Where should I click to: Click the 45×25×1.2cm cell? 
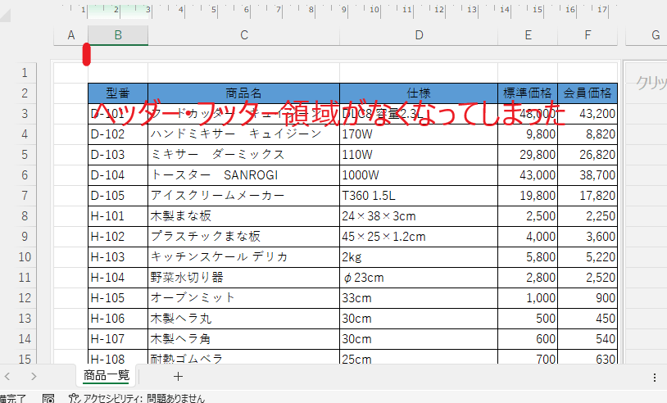[x=419, y=237]
